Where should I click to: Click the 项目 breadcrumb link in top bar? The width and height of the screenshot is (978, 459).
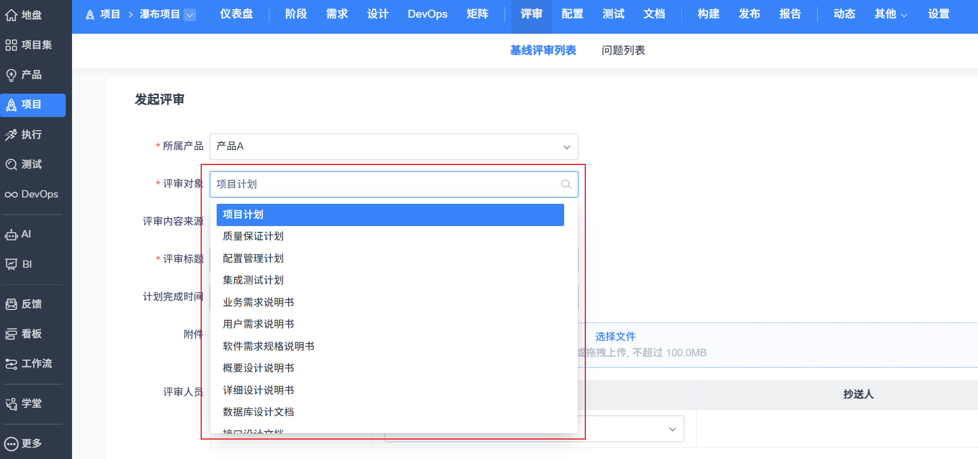pyautogui.click(x=110, y=14)
